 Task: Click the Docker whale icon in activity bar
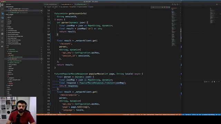[x=2, y=46]
